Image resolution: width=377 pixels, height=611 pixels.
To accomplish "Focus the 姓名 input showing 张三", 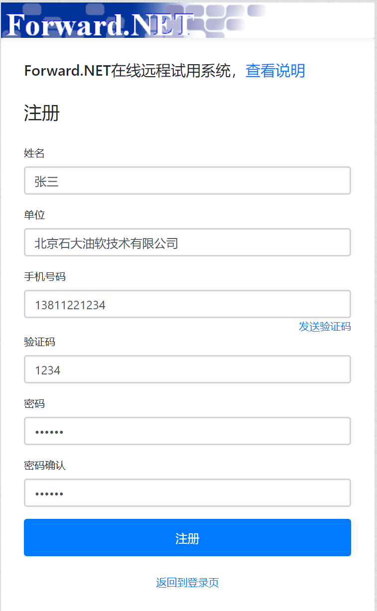I will (187, 181).
